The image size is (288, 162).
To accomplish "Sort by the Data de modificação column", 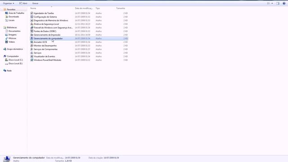I will coord(84,8).
